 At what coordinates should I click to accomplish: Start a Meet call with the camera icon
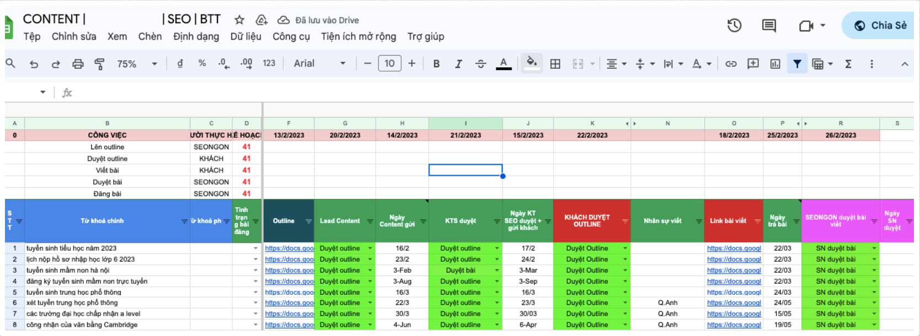806,25
